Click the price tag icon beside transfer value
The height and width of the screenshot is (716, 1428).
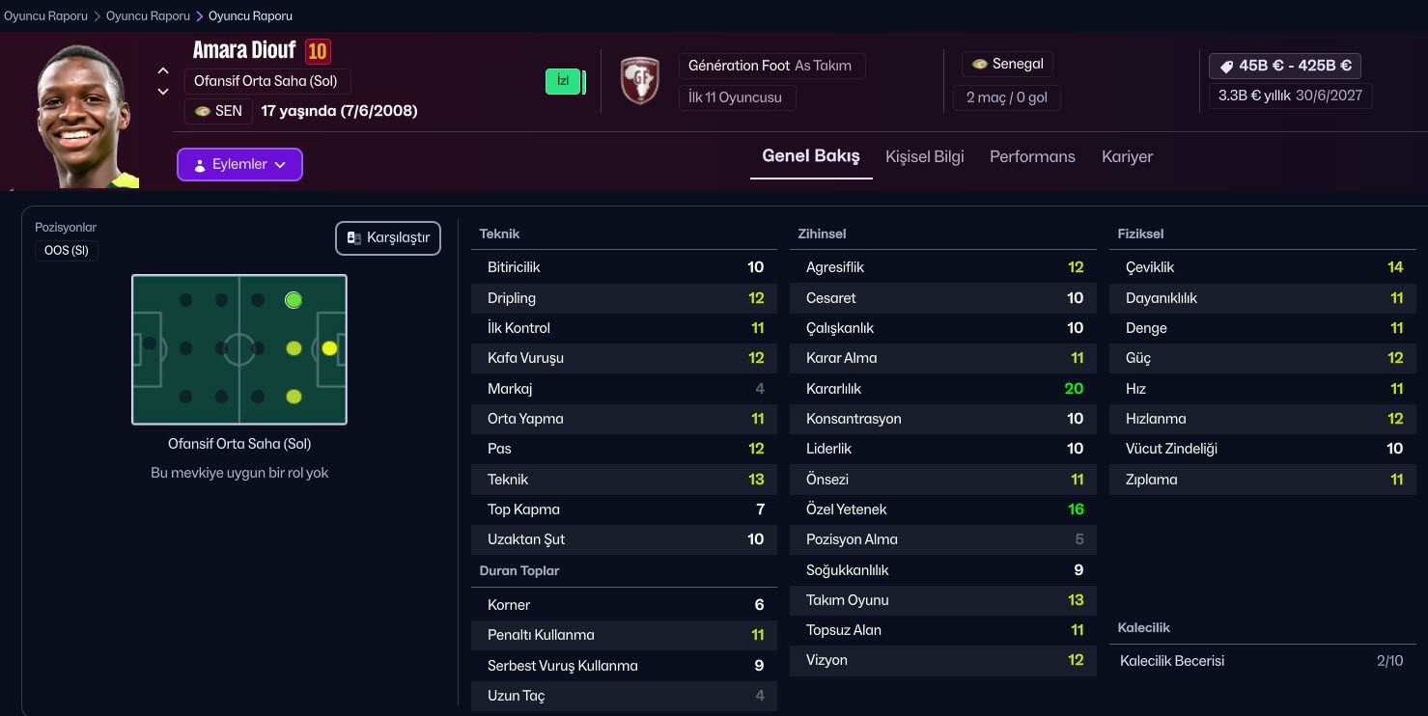pos(1226,67)
